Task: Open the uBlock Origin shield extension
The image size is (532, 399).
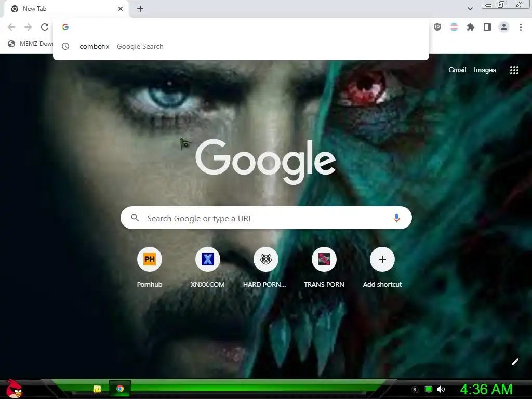Action: [x=437, y=27]
